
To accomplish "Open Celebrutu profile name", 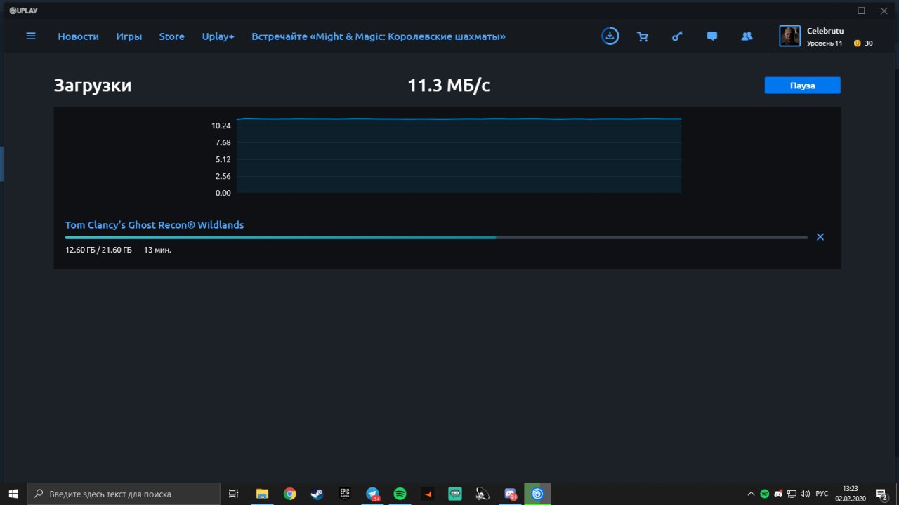I will pyautogui.click(x=825, y=31).
